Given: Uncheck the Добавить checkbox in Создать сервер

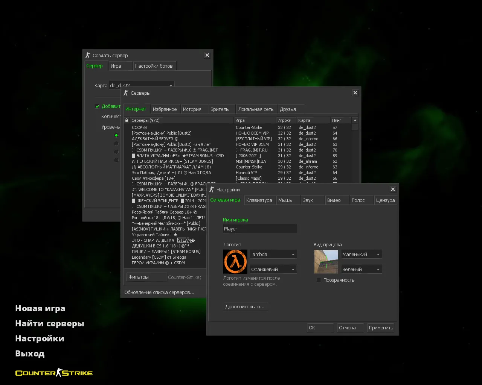Looking at the screenshot, I should click(97, 106).
